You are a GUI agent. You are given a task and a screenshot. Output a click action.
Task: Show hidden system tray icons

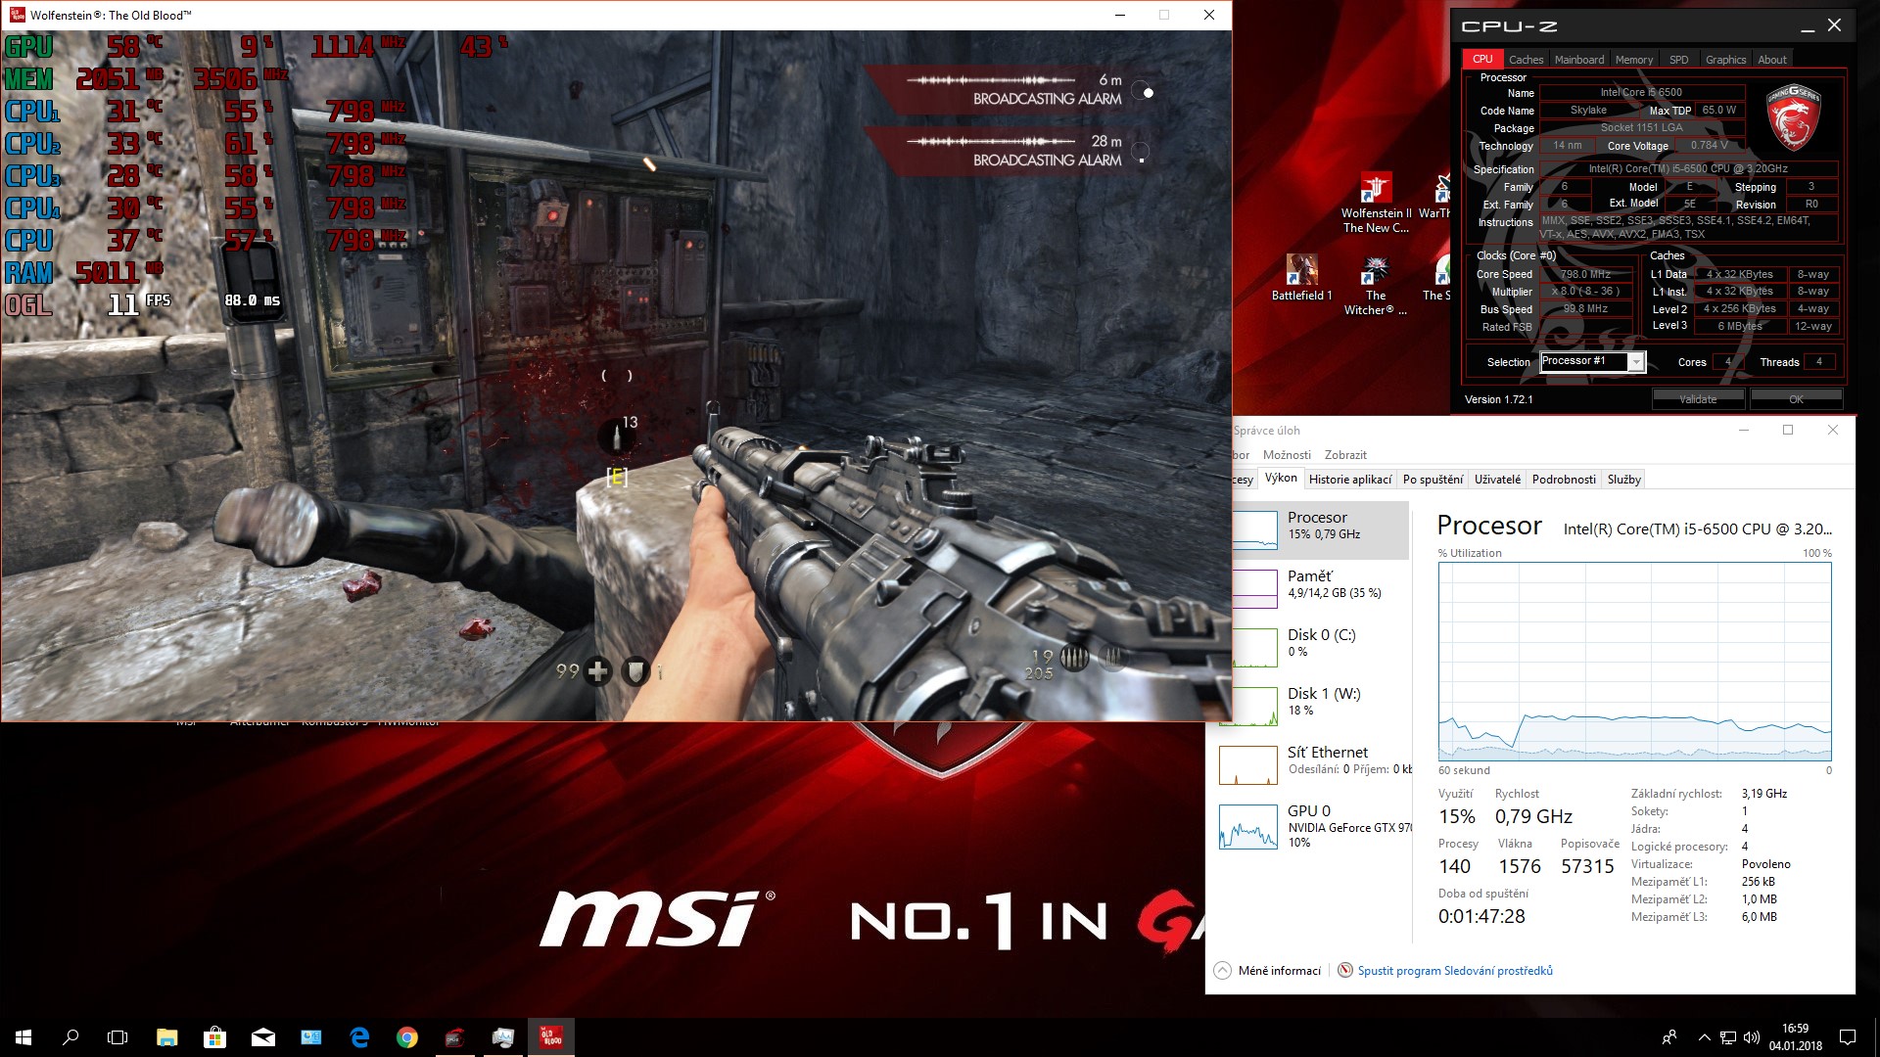(x=1704, y=1037)
